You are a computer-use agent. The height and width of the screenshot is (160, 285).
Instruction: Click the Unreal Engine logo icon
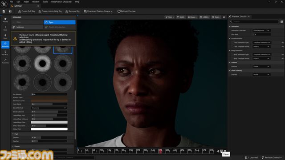(x=4, y=4)
